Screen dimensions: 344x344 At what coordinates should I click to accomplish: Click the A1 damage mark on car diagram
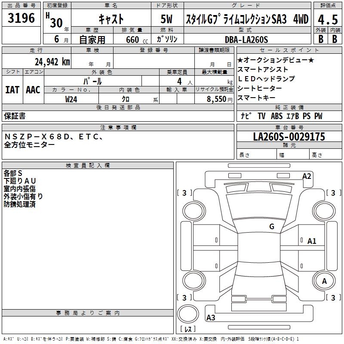tap(312, 241)
